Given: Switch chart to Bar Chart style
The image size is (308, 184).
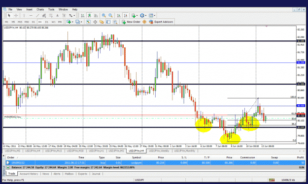Looking at the screenshot, I should (x=83, y=15).
